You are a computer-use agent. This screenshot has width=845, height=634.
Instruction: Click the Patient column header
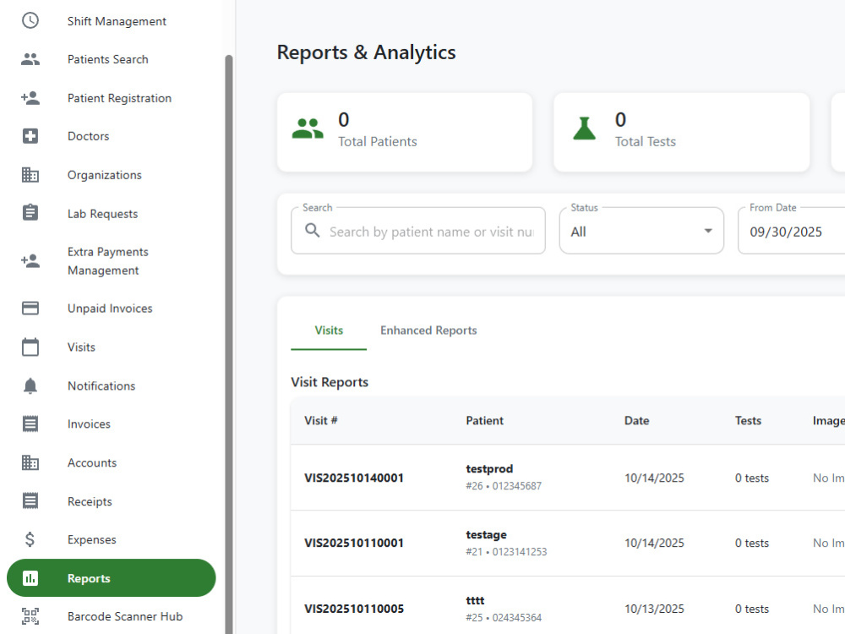484,420
